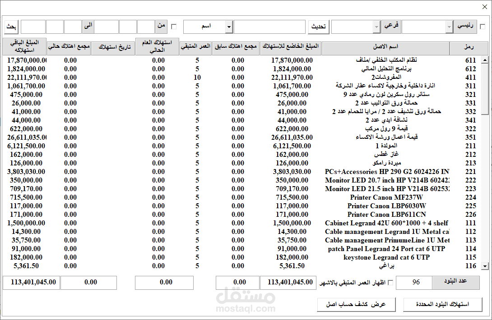Click the عدد البنود button

pyautogui.click(x=456, y=283)
